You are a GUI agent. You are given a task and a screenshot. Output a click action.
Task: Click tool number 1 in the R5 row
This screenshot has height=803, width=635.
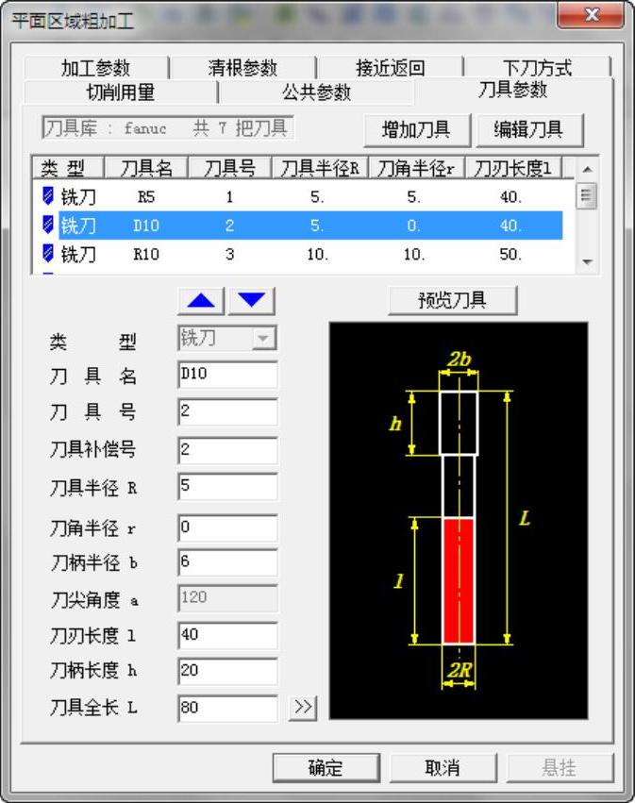229,196
